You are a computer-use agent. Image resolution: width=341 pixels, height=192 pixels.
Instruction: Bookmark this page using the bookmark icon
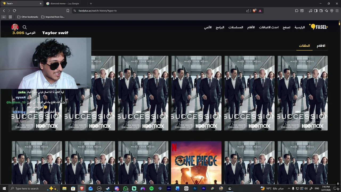coord(68,11)
